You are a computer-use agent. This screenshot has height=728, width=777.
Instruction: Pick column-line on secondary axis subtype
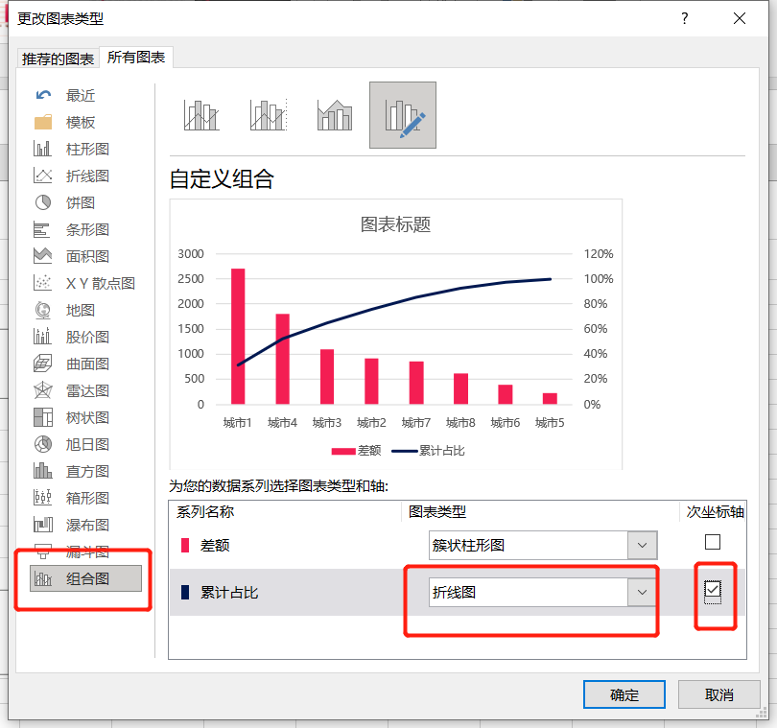click(x=269, y=115)
